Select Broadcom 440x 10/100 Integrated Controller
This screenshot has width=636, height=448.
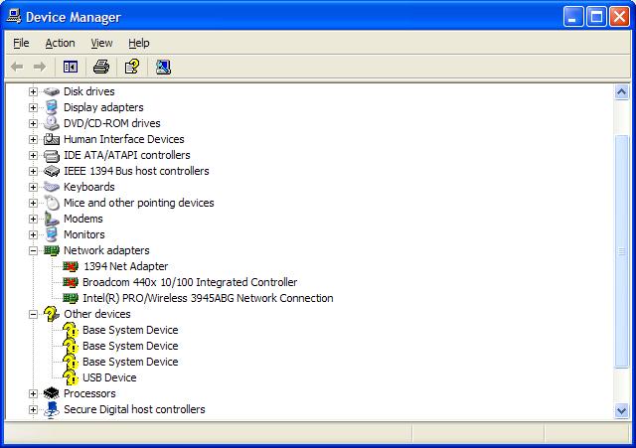[x=190, y=282]
